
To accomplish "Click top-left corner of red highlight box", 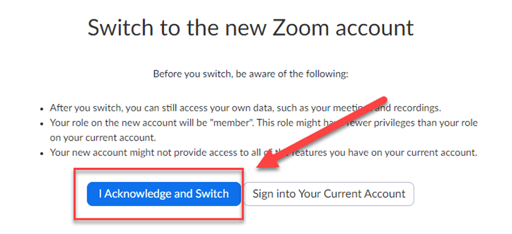I will tap(73, 169).
